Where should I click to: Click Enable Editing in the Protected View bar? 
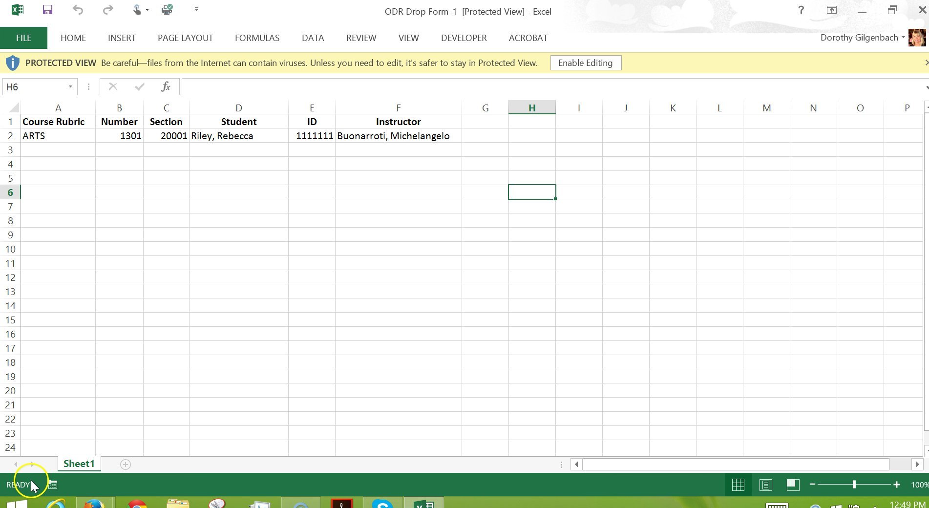click(x=585, y=63)
